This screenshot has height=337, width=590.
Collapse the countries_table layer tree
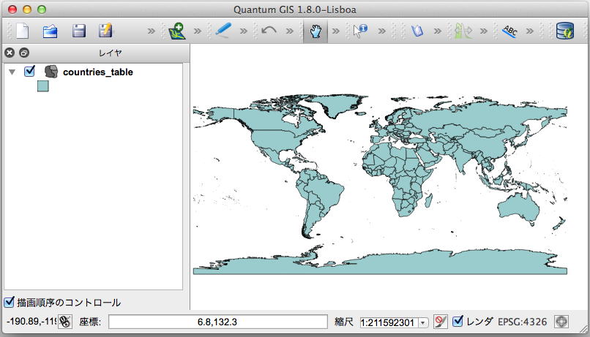tap(12, 72)
